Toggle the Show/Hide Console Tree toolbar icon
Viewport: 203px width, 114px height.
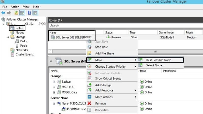pyautogui.click(x=22, y=13)
